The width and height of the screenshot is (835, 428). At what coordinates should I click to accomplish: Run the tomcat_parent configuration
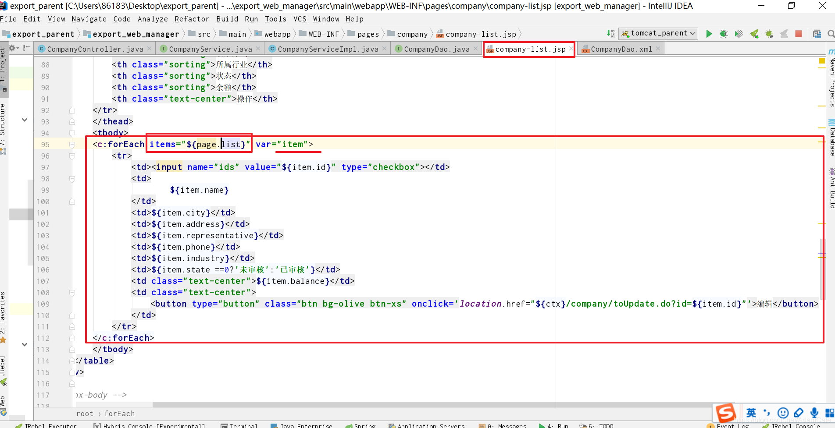(709, 34)
